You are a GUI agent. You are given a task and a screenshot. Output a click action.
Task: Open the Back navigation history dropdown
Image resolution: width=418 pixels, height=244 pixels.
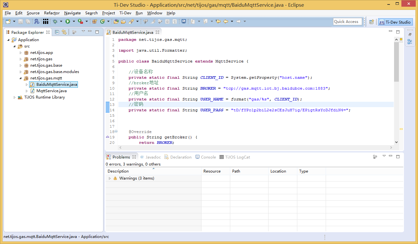pos(232,21)
